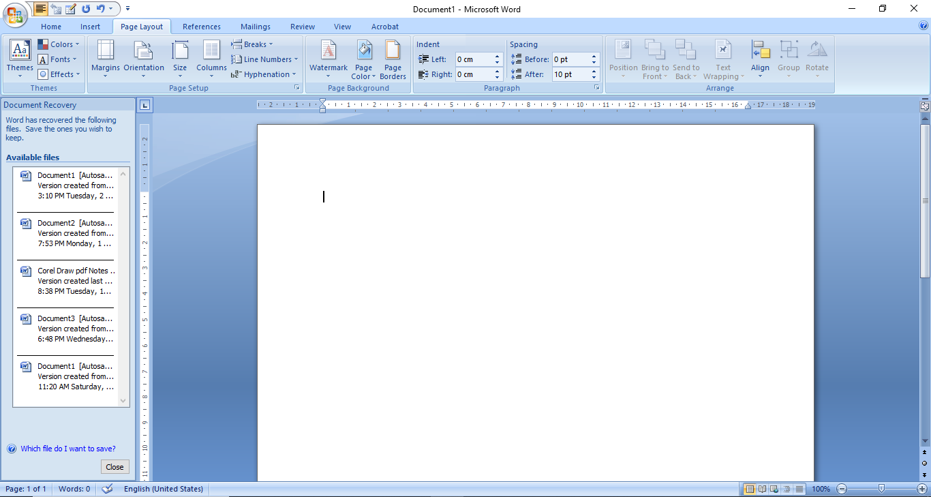Viewport: 931px width, 497px height.
Task: Click the Help question mark icon
Action: coord(924,26)
